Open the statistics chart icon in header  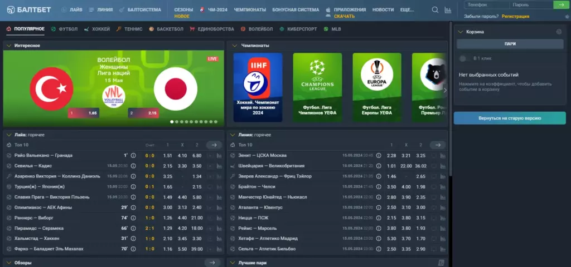(448, 10)
